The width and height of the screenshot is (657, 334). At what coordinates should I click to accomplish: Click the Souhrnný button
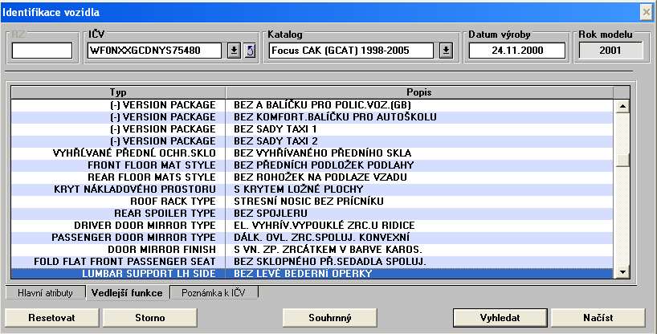tap(330, 318)
